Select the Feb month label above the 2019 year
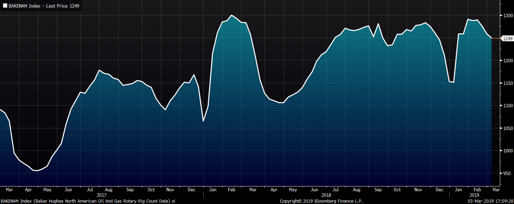Screen dimensions: 514x204 [477, 190]
